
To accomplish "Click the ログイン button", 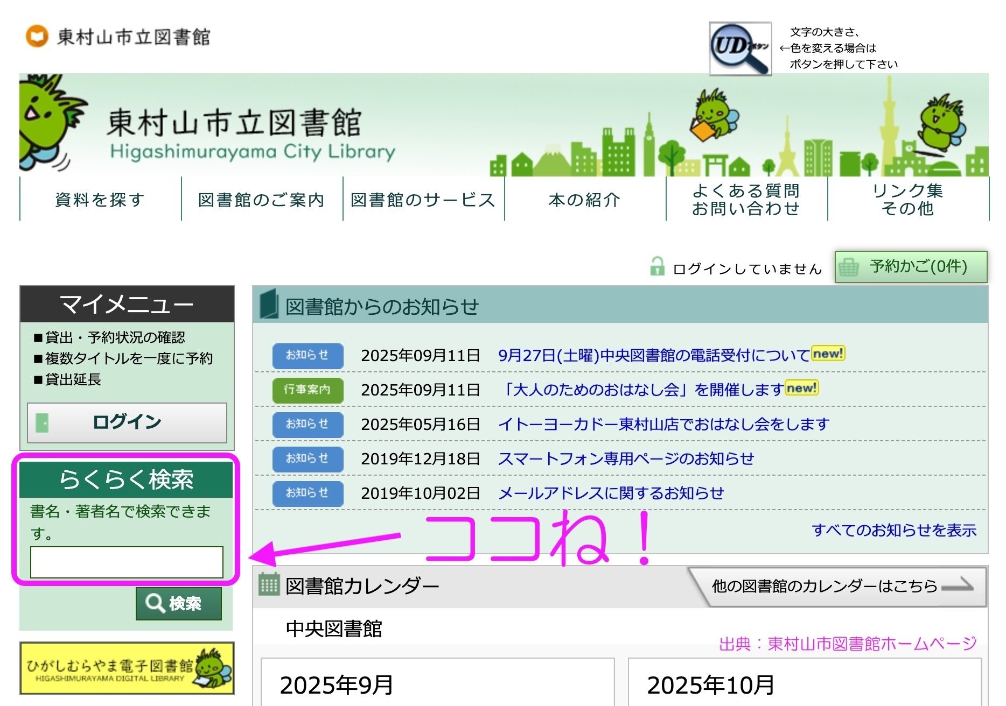I will [x=127, y=422].
